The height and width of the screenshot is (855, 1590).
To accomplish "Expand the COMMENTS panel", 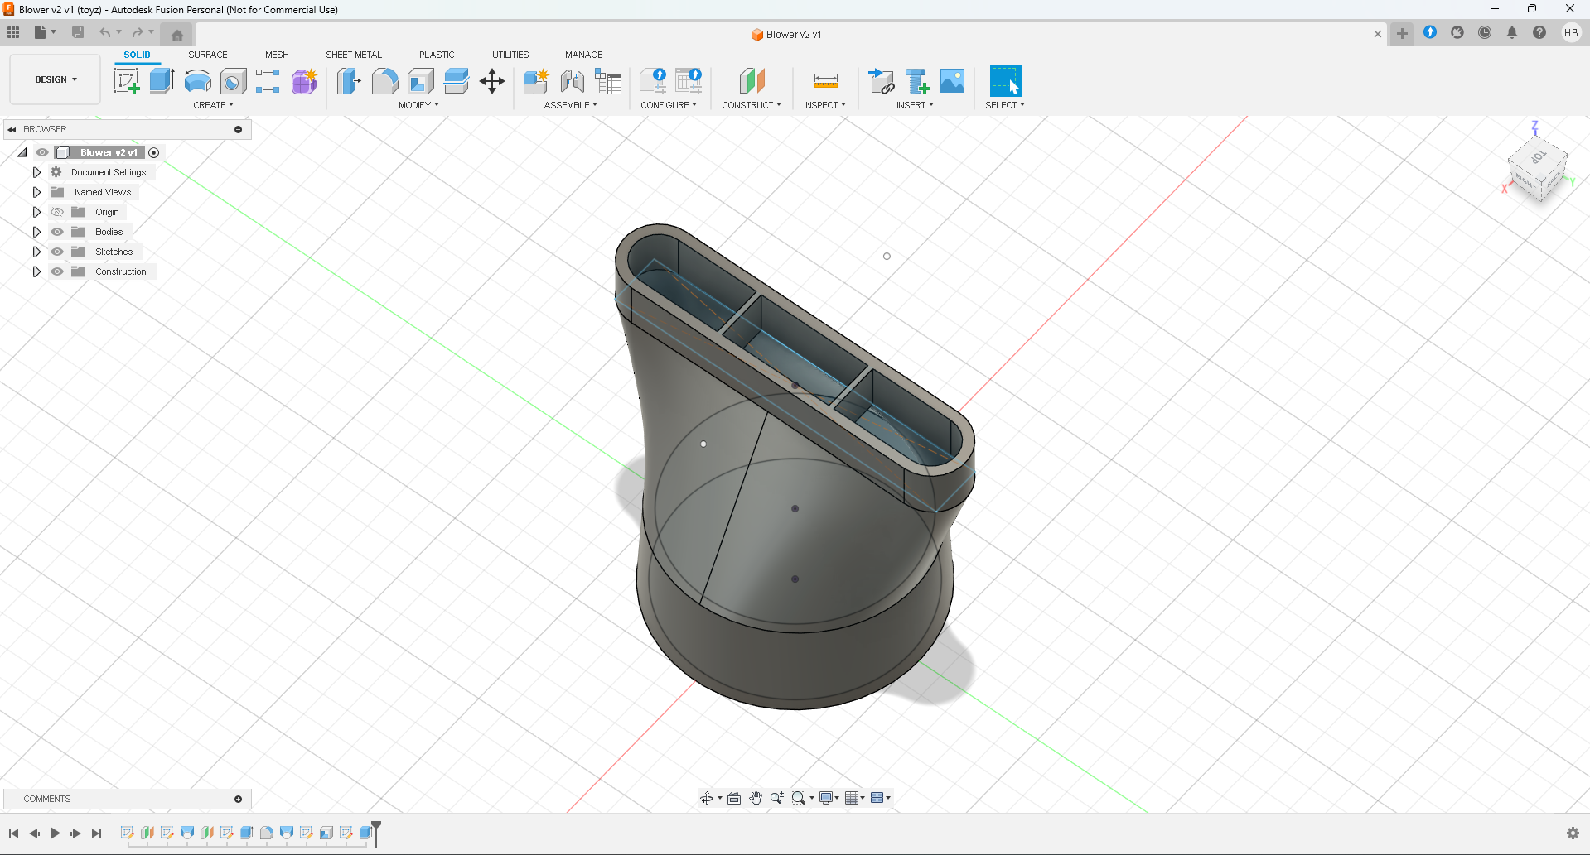I will [239, 799].
